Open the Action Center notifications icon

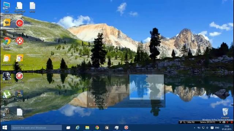pyautogui.click(x=212, y=128)
